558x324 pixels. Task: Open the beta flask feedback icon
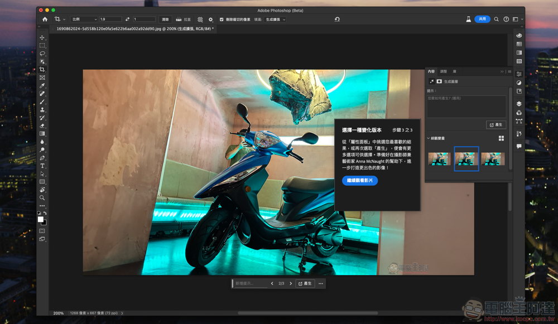468,19
